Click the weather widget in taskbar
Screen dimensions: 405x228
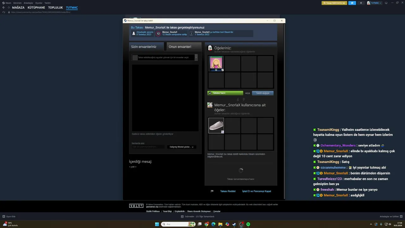point(10,224)
